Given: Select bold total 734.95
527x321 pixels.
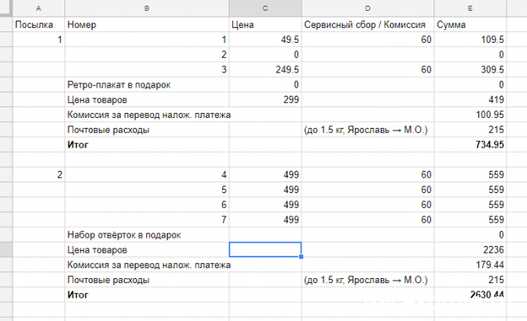Looking at the screenshot, I should pyautogui.click(x=470, y=144).
